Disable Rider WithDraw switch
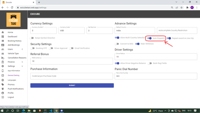Screen dimensions: 200x113 click(137, 44)
